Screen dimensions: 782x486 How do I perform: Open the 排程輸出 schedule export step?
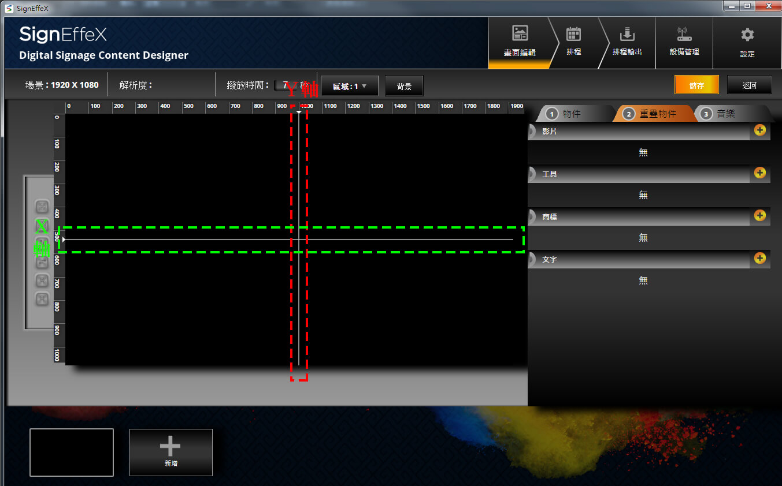(x=627, y=42)
